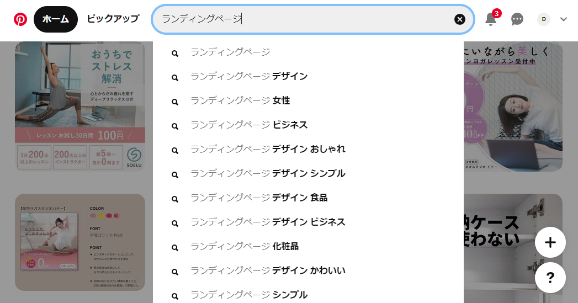Viewport: 578px width, 303px height.
Task: Choose suggestion ランディングページ ビジネス
Action: pos(308,125)
